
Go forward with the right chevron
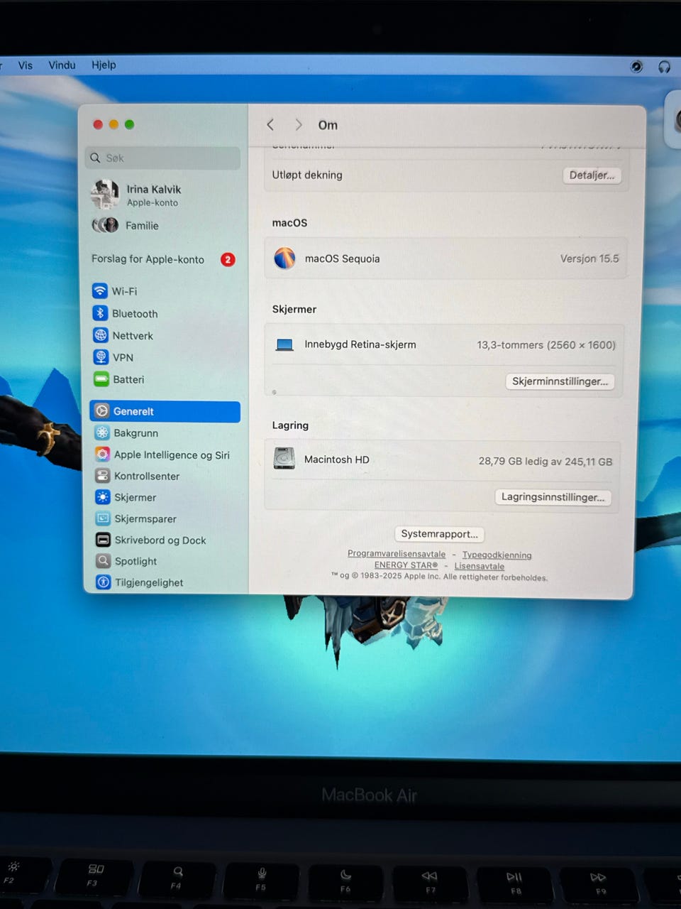pyautogui.click(x=298, y=125)
